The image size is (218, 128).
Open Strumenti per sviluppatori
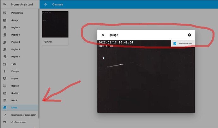tap(20, 115)
